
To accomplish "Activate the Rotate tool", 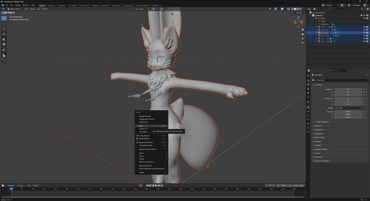I will tap(4, 34).
